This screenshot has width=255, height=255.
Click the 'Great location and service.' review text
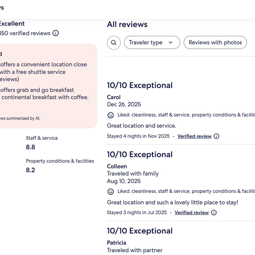point(142,126)
